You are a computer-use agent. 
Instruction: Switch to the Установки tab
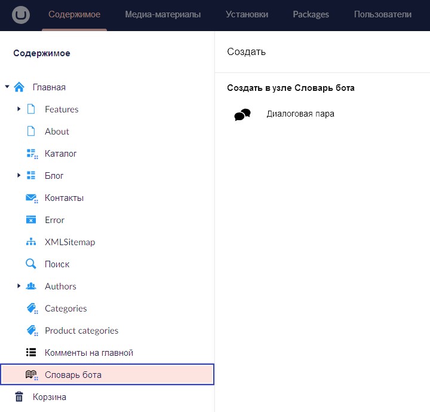pyautogui.click(x=247, y=14)
